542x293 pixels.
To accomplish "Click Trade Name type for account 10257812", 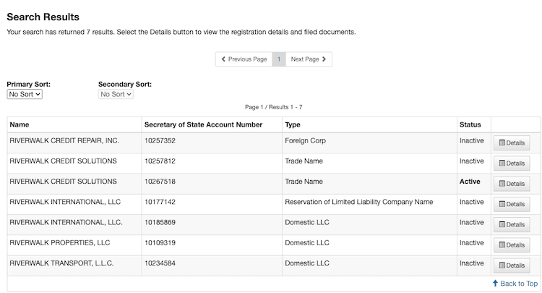I will tap(304, 161).
